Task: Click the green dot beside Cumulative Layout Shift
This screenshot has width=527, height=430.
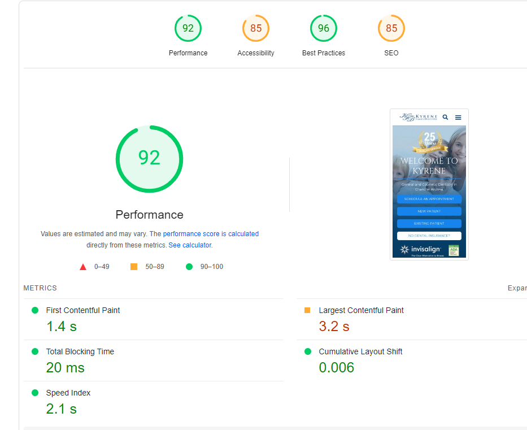Action: (x=308, y=351)
